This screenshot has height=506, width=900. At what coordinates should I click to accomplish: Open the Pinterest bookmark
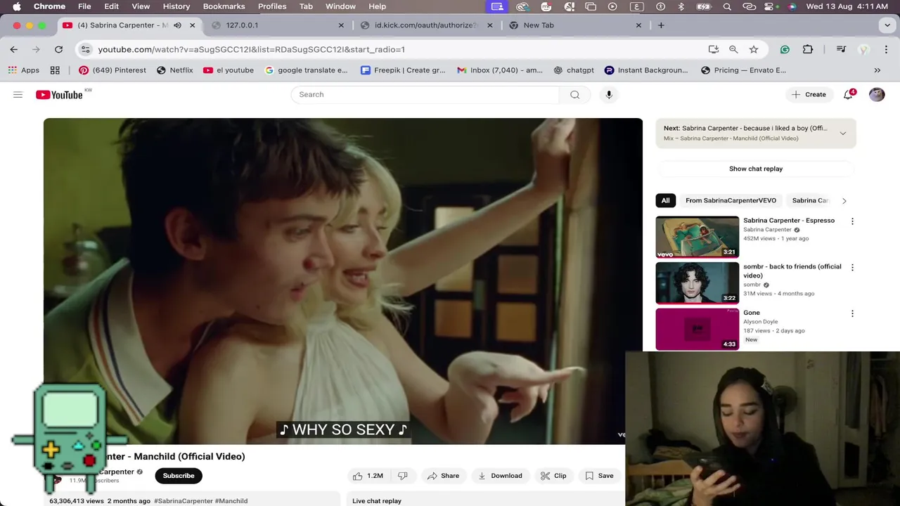[x=112, y=70]
